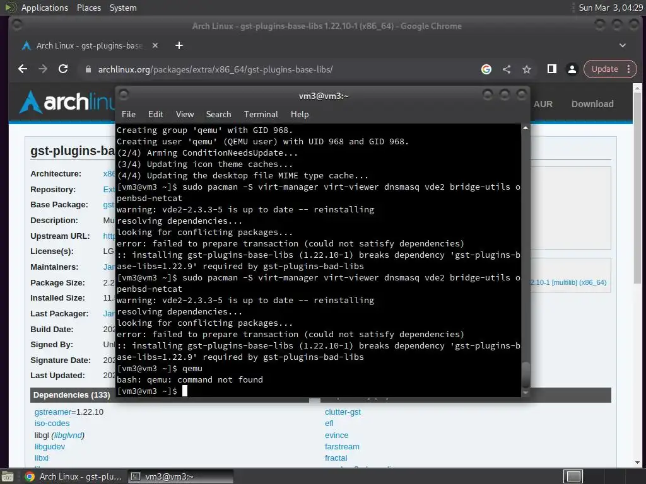
Task: Open the libxi dependency link
Action: pyautogui.click(x=41, y=458)
